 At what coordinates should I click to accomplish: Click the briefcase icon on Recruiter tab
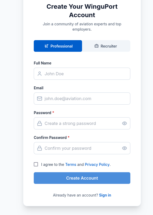[96, 46]
